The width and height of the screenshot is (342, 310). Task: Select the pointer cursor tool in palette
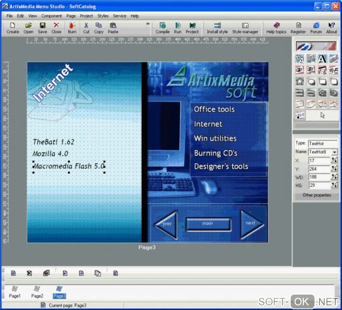[323, 115]
